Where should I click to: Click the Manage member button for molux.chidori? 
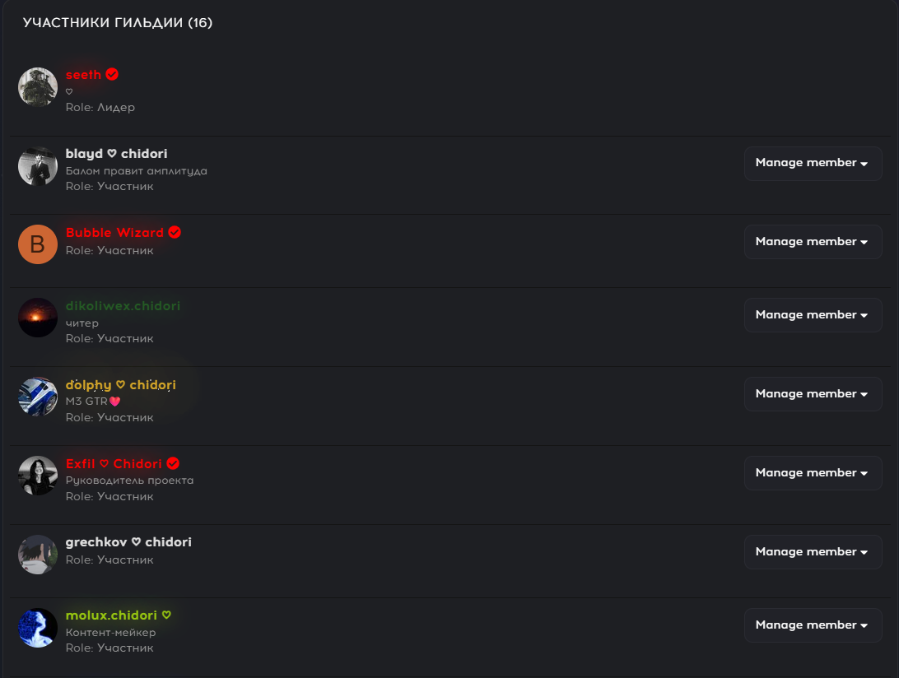[x=813, y=625]
